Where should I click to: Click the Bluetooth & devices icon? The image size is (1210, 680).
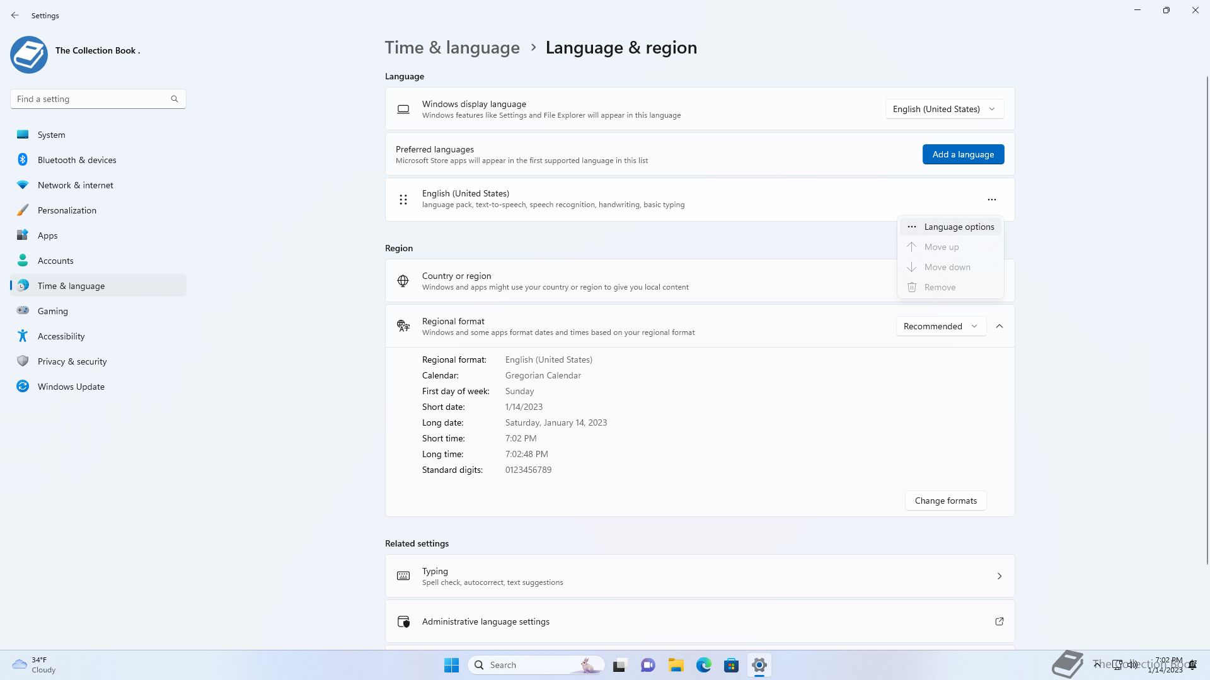tap(23, 160)
